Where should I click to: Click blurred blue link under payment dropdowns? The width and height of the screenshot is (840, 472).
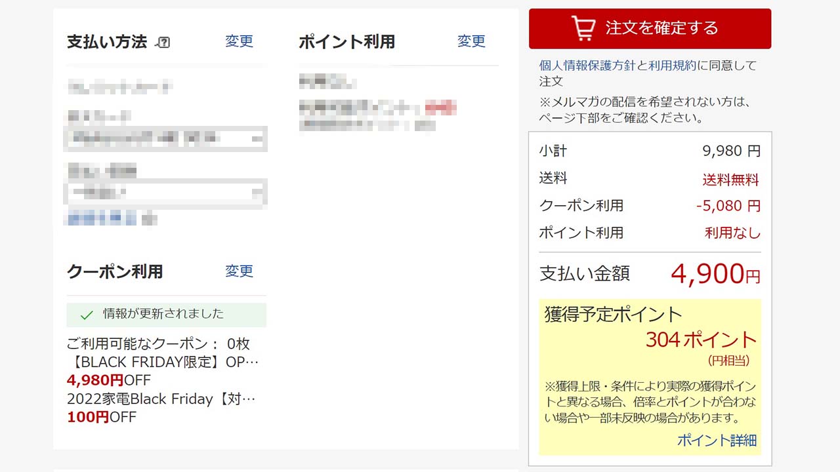coord(102,218)
